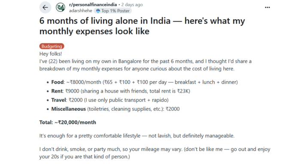Click the bold Food expense label
The width and height of the screenshot is (292, 164).
tap(58, 82)
